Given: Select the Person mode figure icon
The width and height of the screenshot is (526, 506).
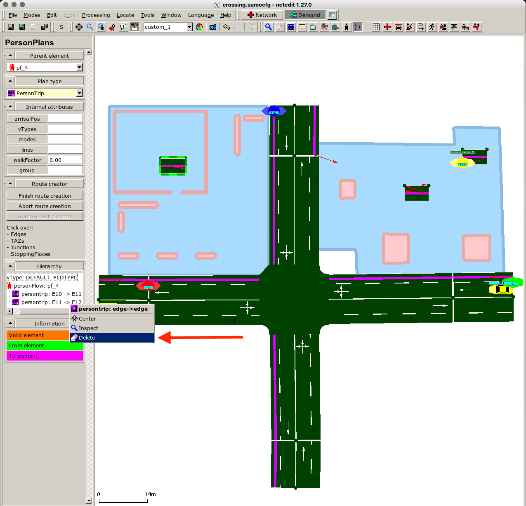Looking at the screenshot, I should point(347,27).
